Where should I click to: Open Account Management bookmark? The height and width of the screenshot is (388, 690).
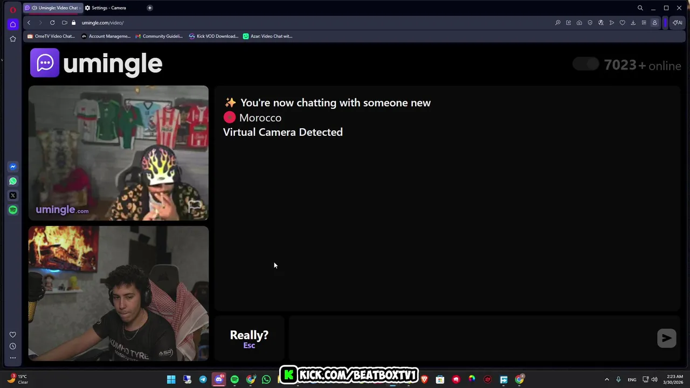click(x=106, y=36)
